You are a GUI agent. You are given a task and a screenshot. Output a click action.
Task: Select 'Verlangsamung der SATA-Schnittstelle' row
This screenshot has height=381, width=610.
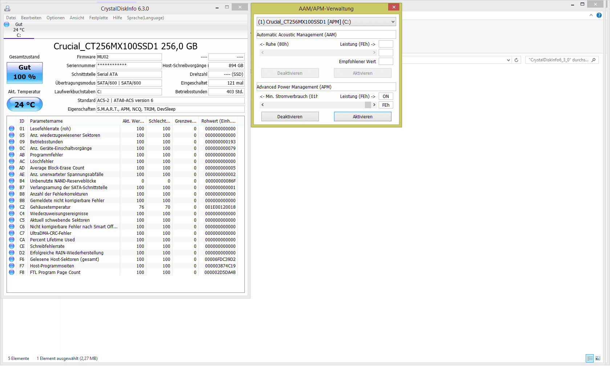coord(122,188)
